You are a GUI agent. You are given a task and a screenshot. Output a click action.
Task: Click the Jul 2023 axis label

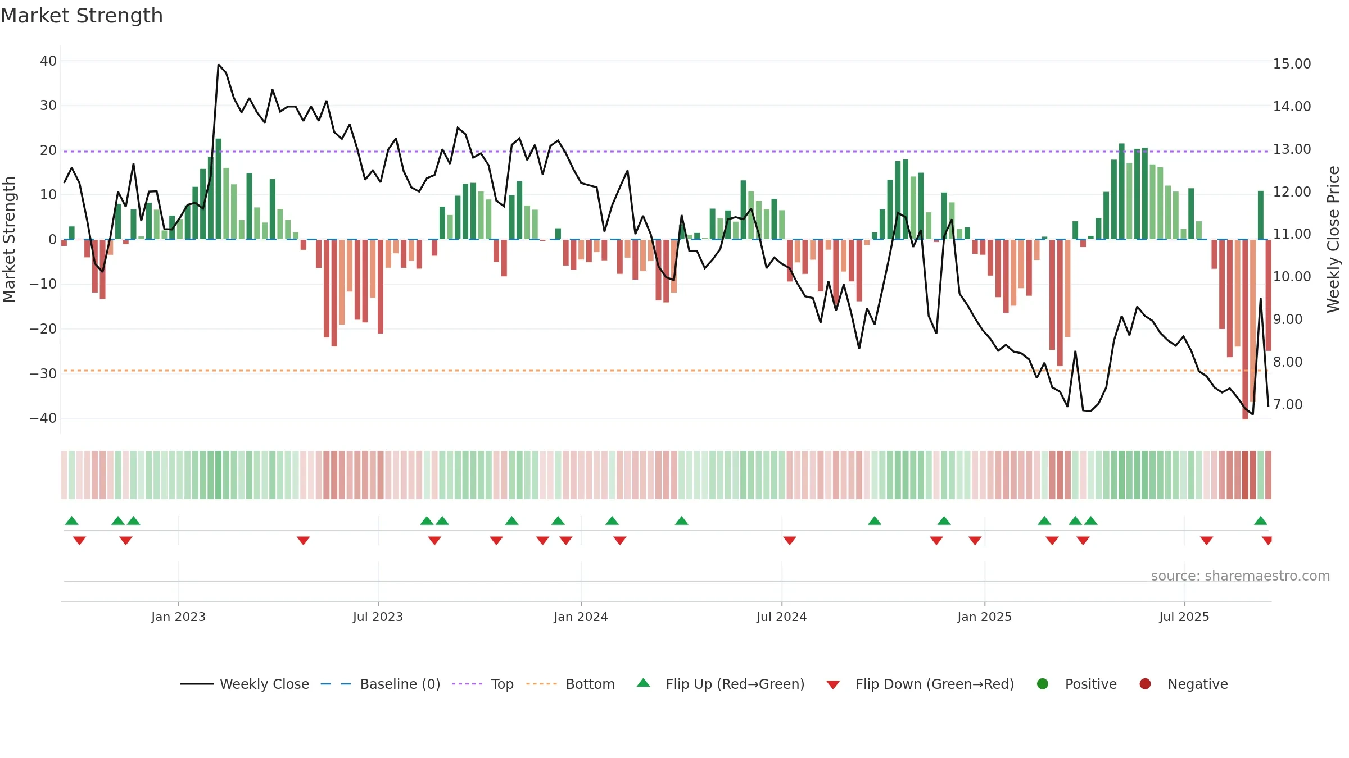(x=378, y=617)
